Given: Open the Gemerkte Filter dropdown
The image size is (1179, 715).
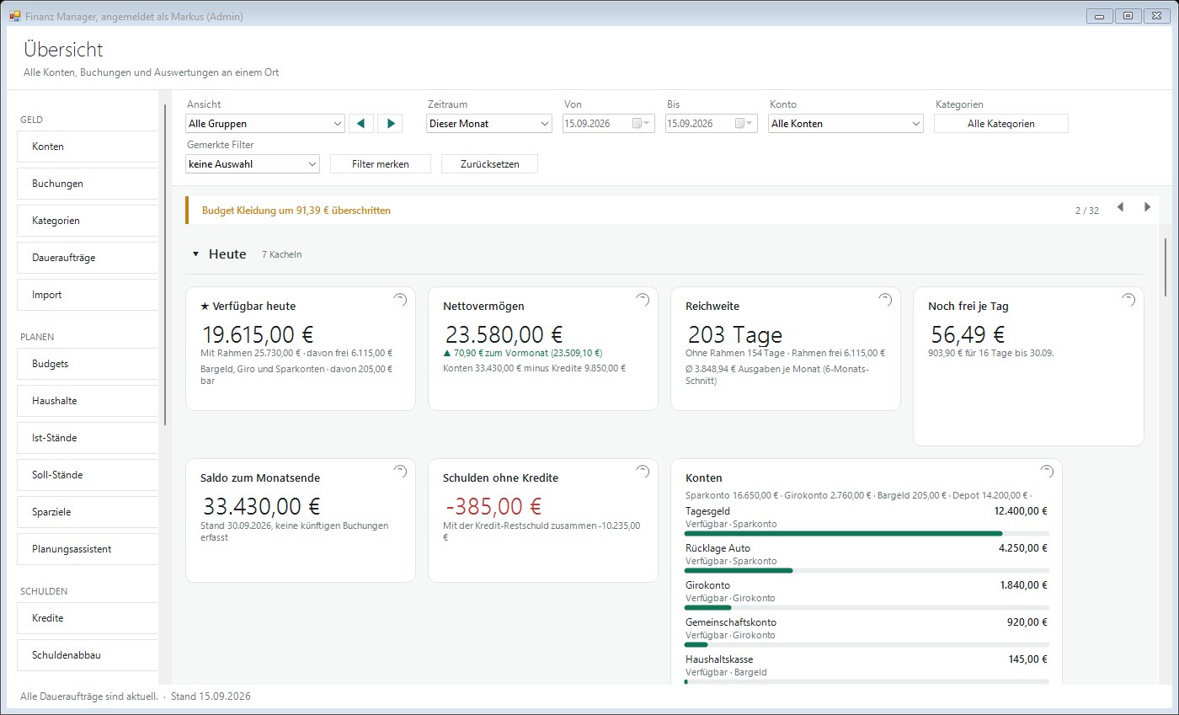Looking at the screenshot, I should point(253,164).
